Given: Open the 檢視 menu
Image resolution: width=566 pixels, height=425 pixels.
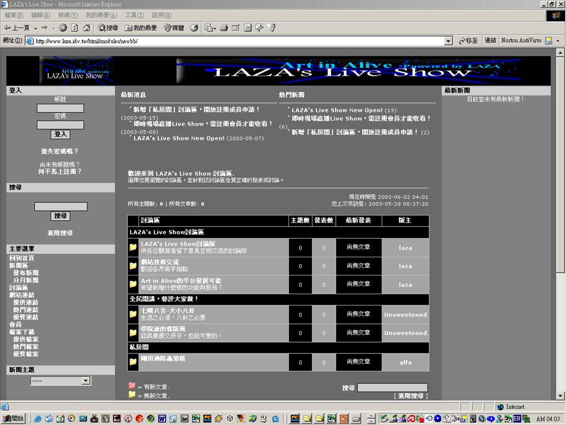Looking at the screenshot, I should click(x=68, y=15).
